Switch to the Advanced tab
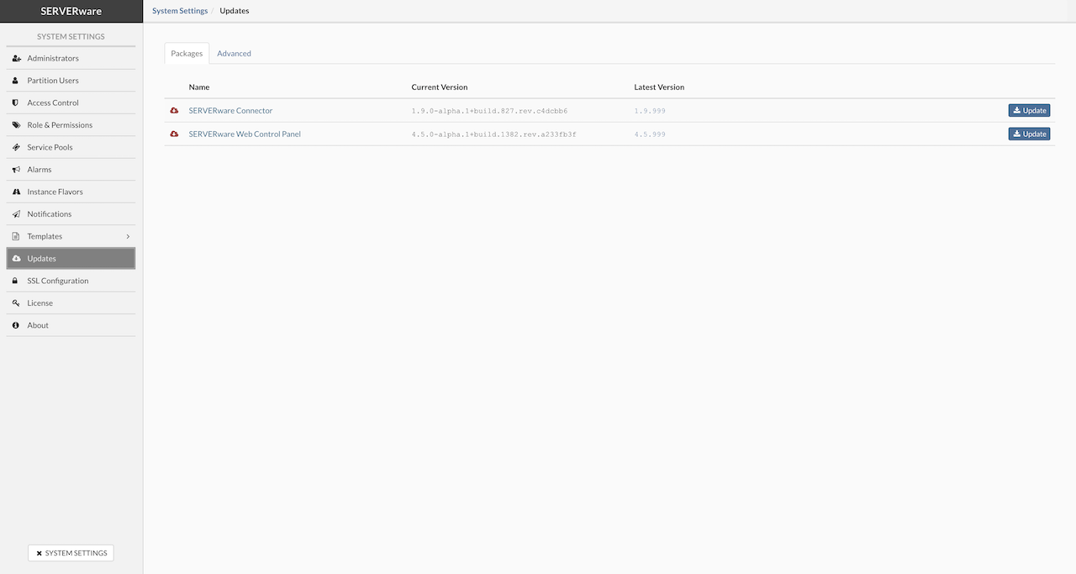The width and height of the screenshot is (1076, 574). tap(234, 54)
